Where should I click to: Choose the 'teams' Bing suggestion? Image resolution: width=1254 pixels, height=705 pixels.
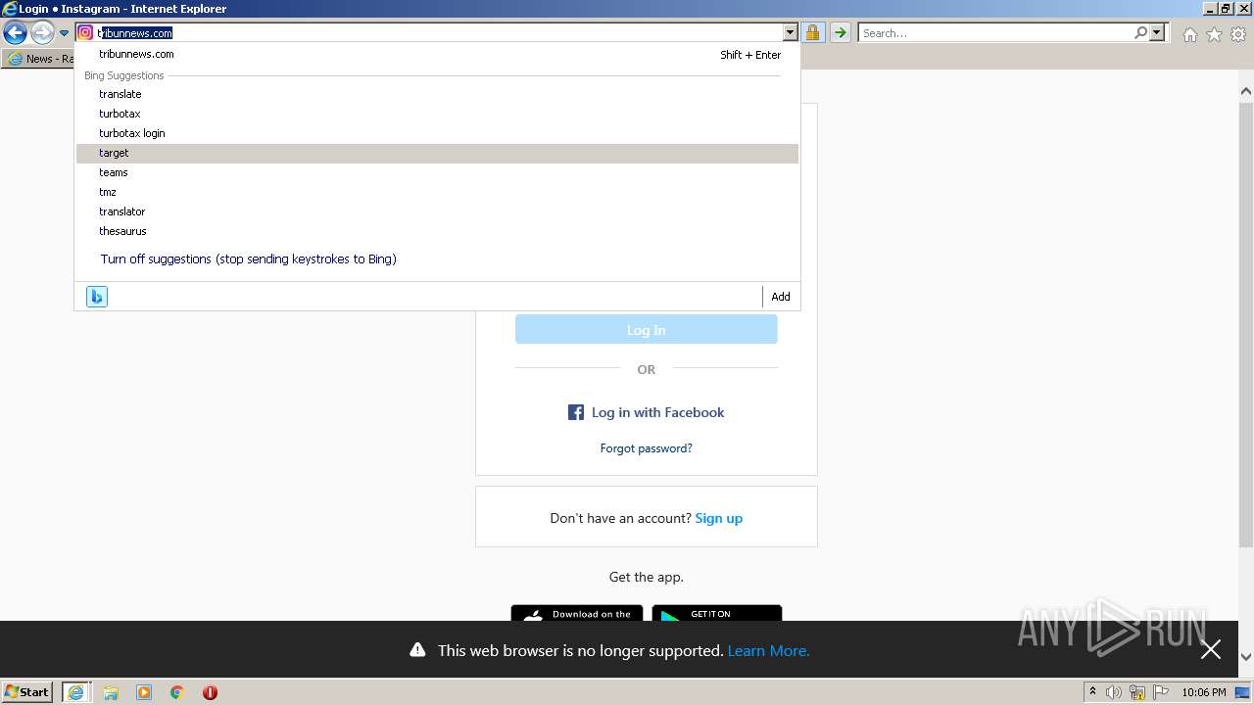click(437, 172)
